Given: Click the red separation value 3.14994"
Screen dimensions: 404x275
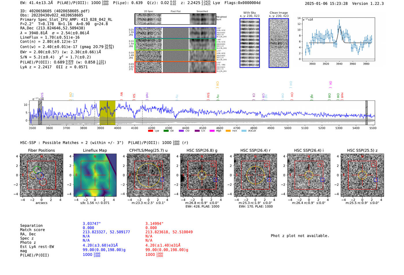Looking at the screenshot, I should 154,224.
